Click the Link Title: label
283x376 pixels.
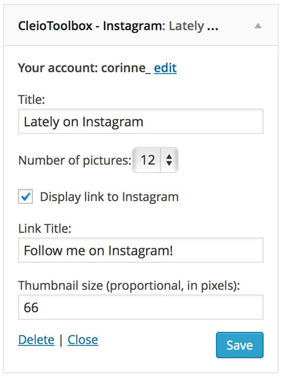tap(45, 229)
